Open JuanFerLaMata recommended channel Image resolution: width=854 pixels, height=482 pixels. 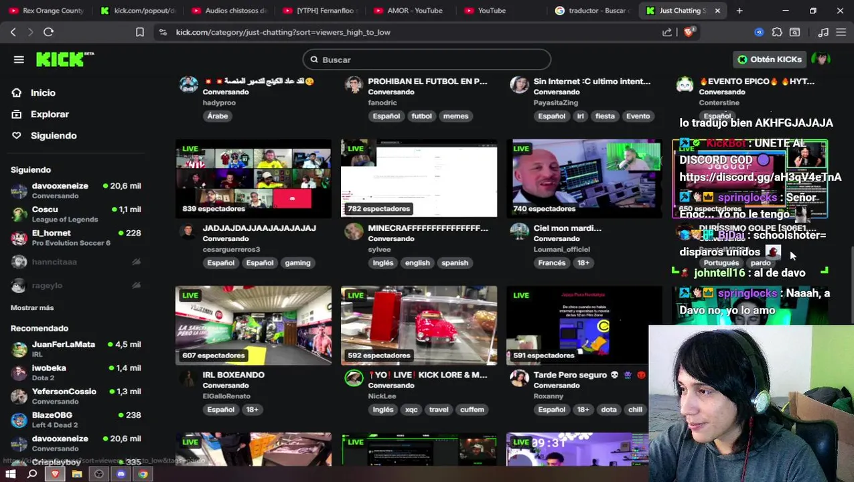(76, 349)
